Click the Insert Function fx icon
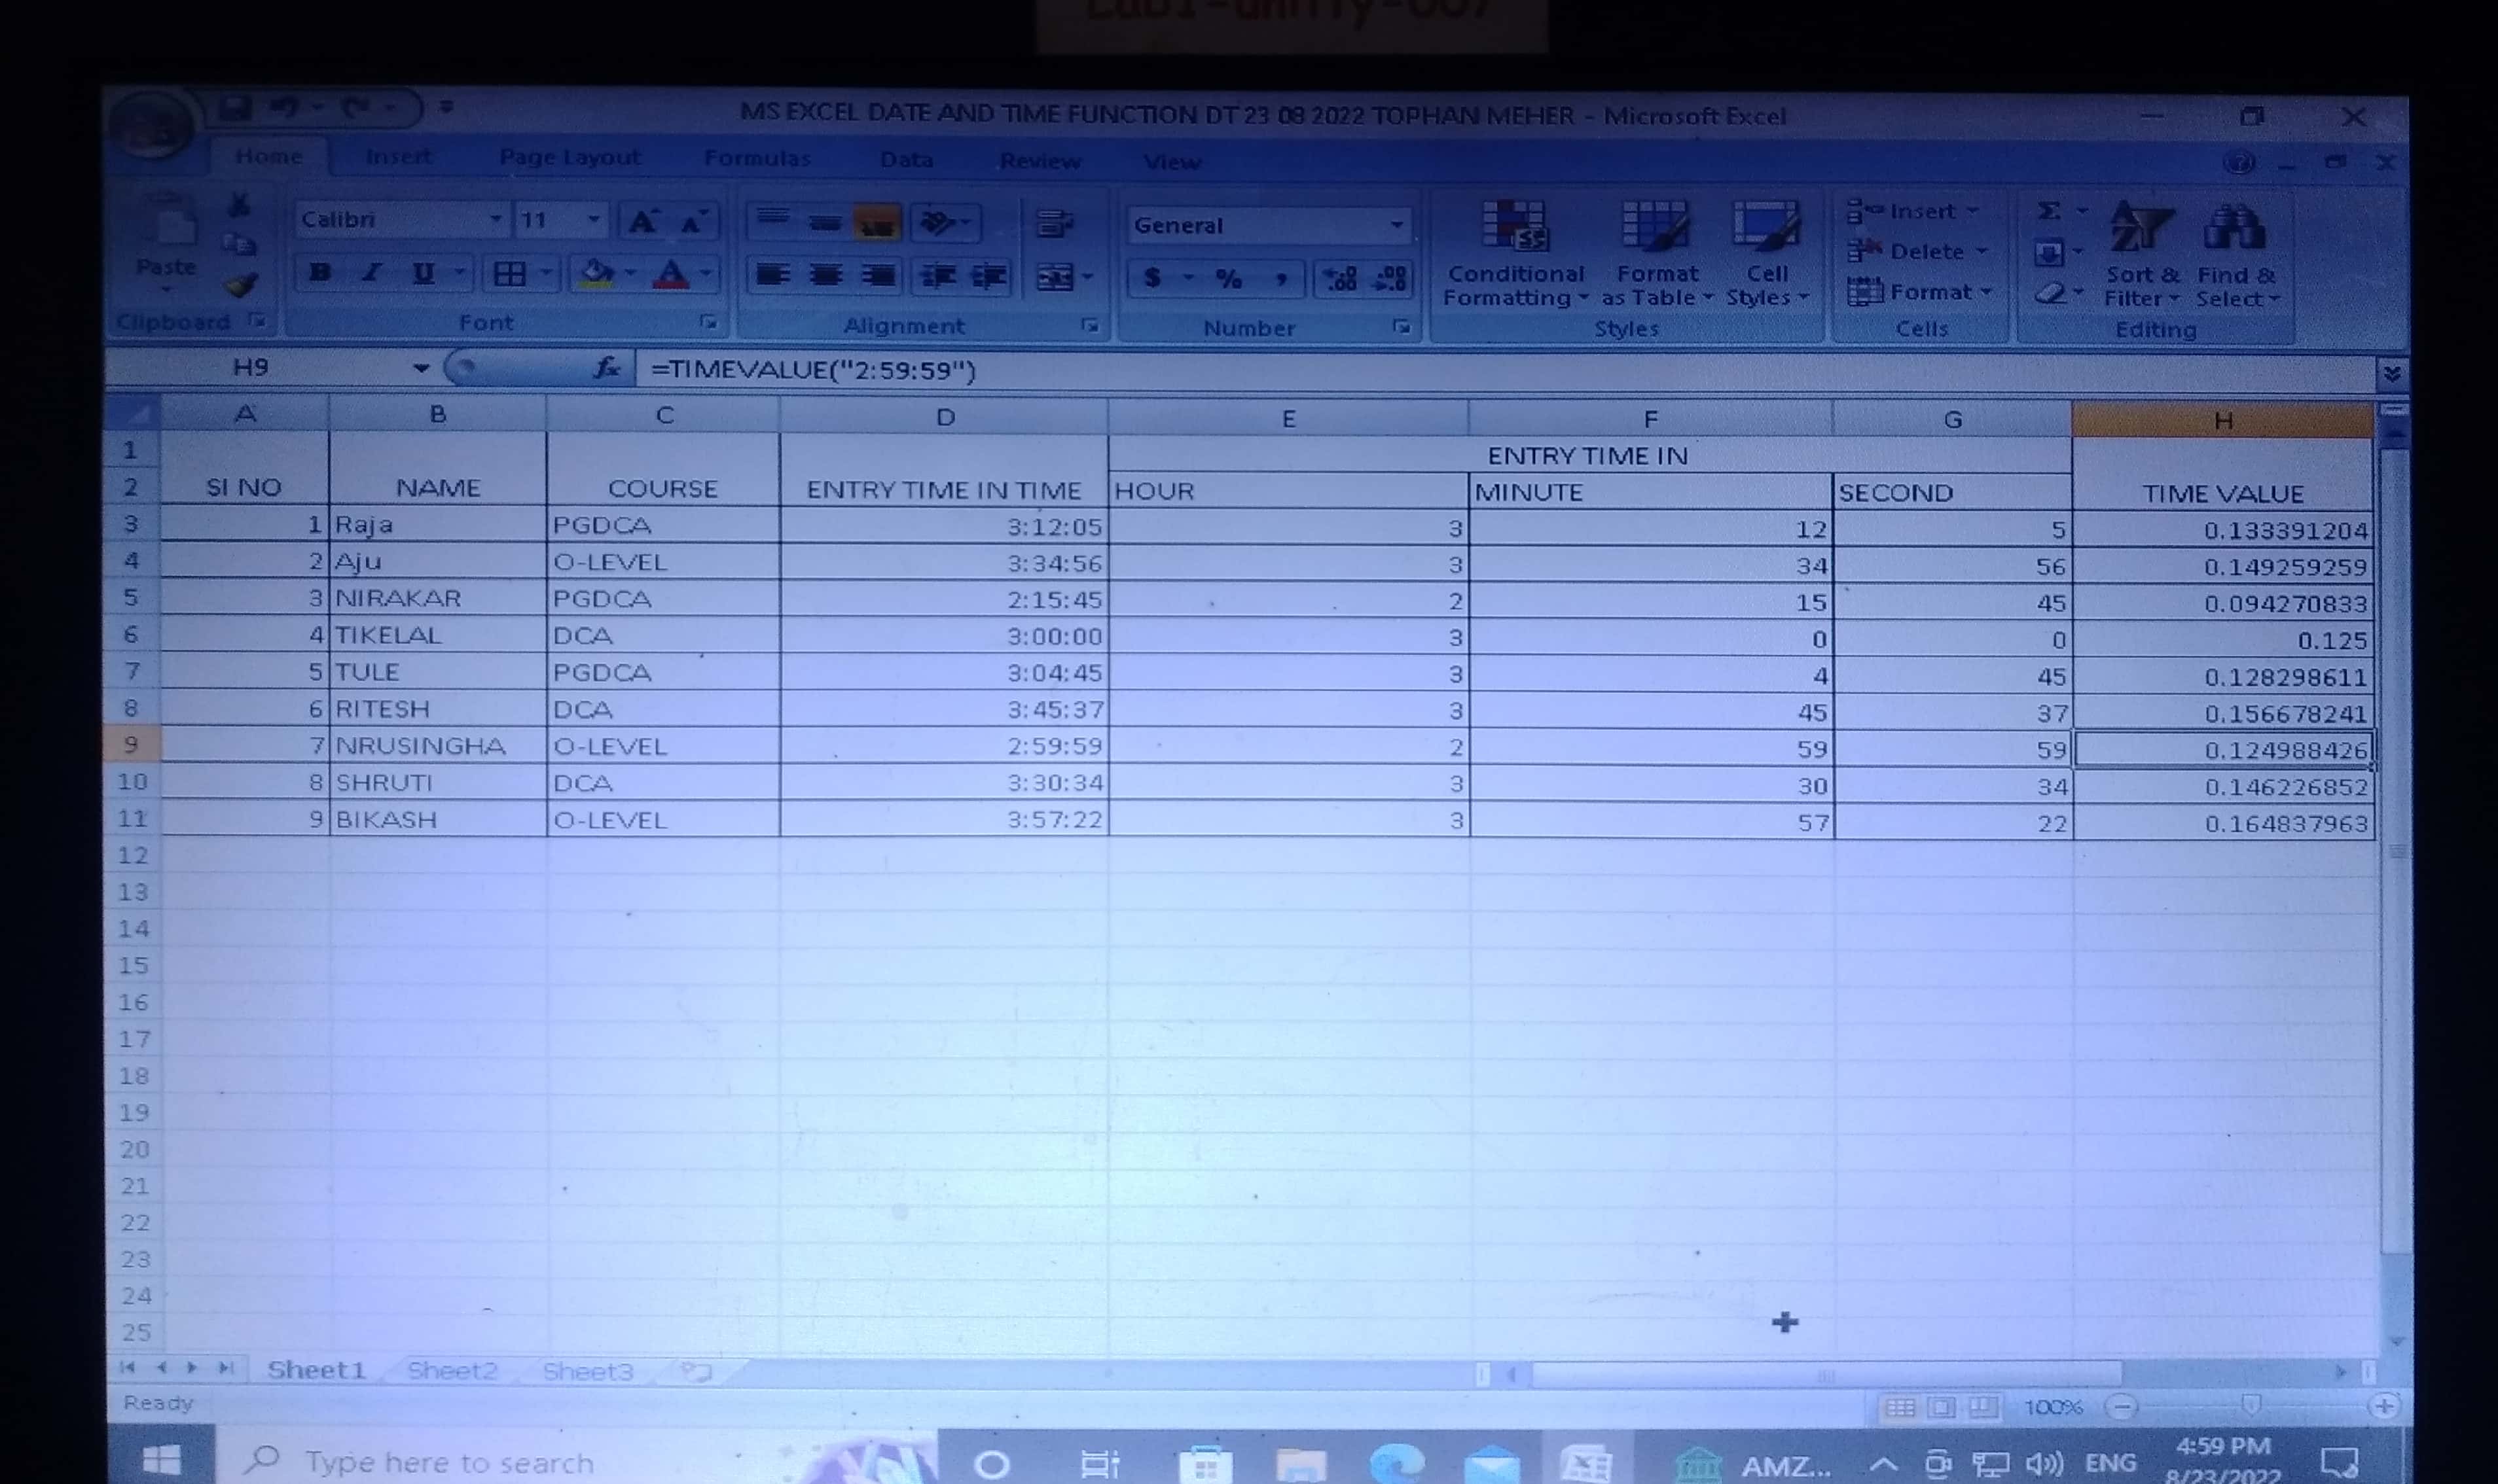2498x1484 pixels. tap(606, 369)
